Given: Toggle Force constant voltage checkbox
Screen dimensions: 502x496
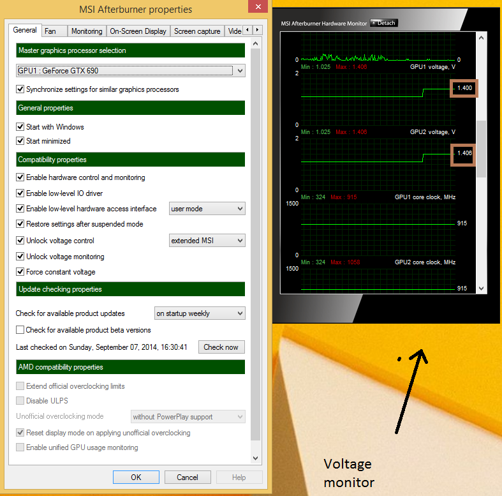Looking at the screenshot, I should (20, 272).
